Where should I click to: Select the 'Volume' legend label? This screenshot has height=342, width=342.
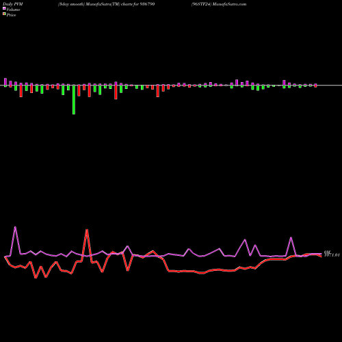13,10
